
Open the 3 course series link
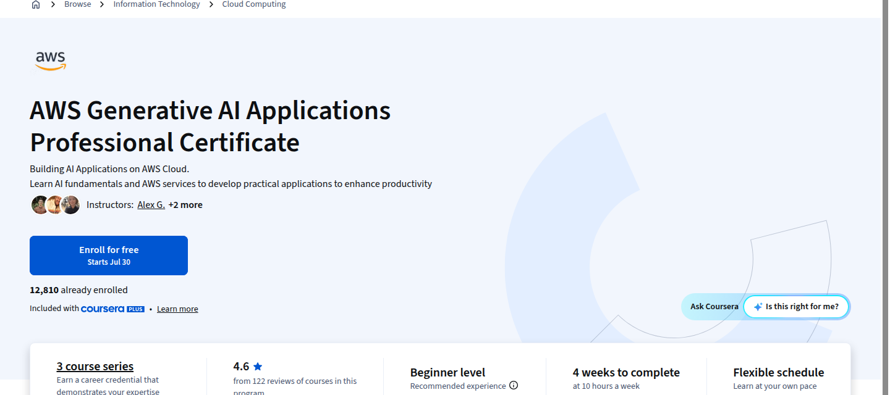click(x=95, y=367)
